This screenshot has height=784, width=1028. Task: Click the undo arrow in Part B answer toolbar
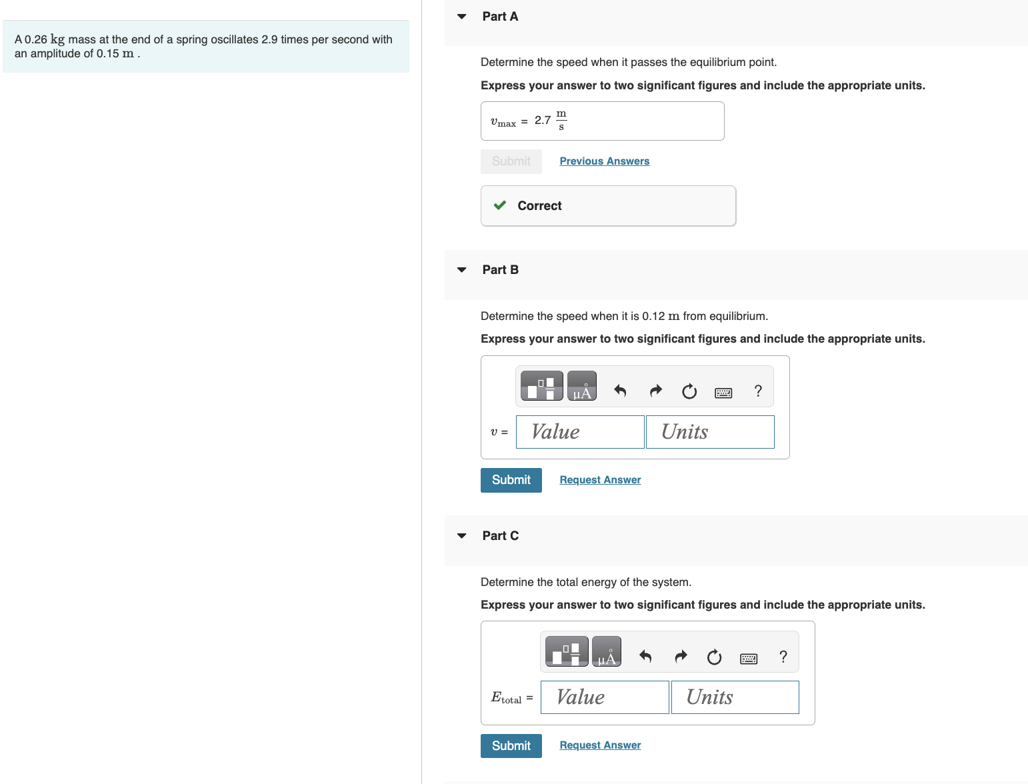point(619,391)
